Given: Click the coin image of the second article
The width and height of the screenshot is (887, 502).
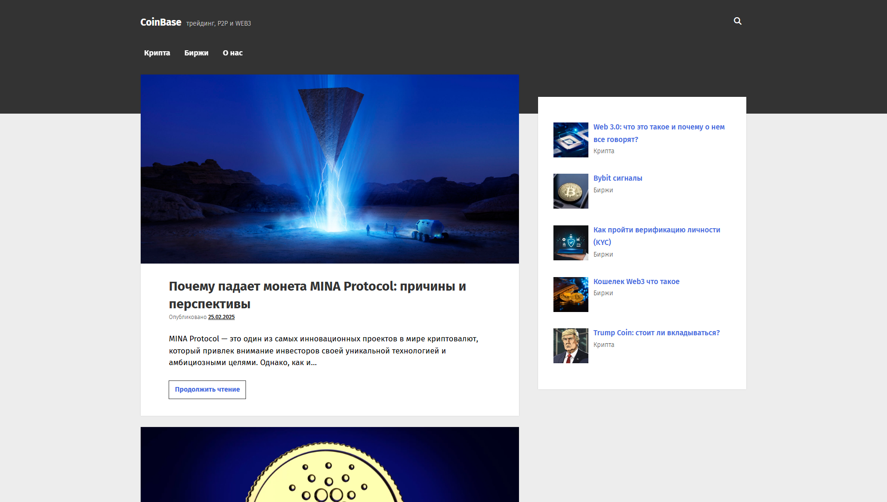Looking at the screenshot, I should tap(330, 464).
